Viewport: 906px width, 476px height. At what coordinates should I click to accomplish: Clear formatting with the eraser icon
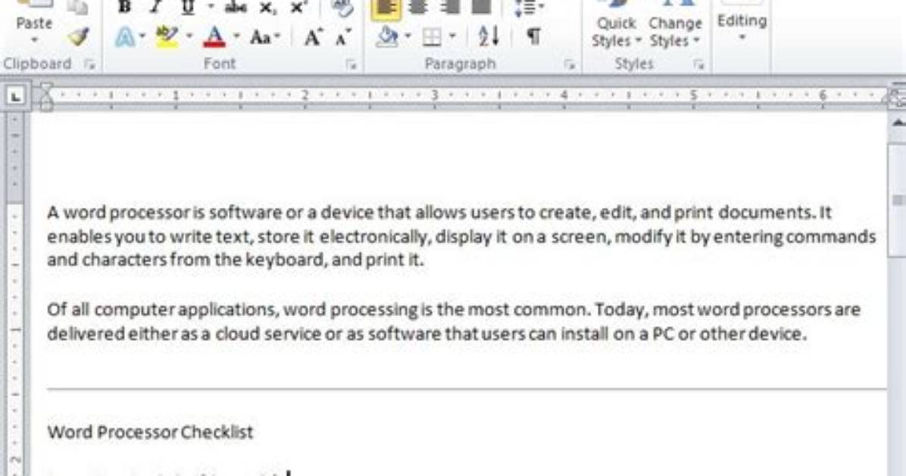click(342, 7)
